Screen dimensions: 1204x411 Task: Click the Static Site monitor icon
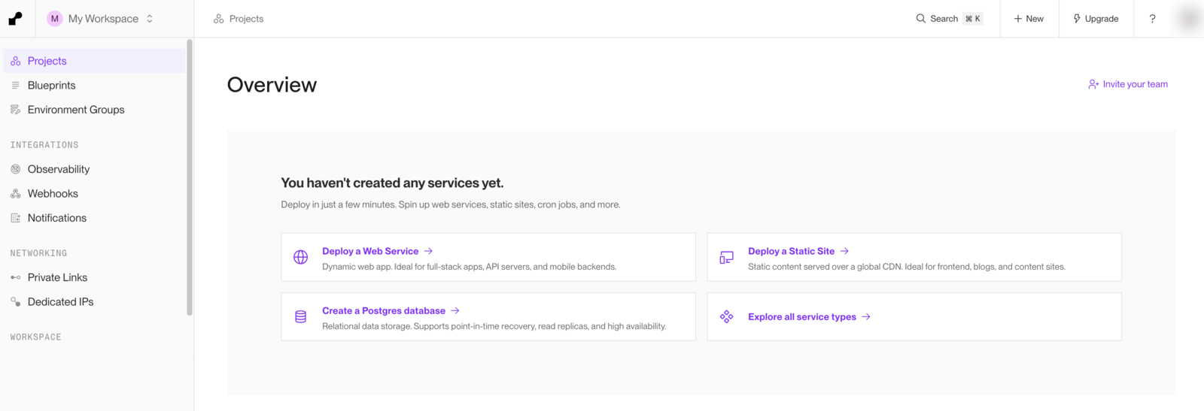726,257
